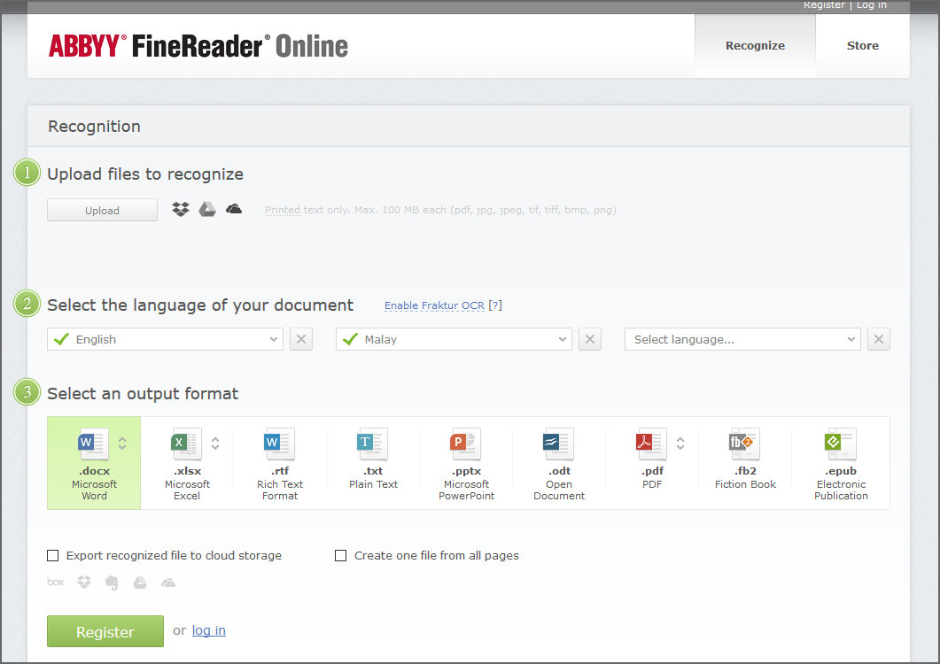This screenshot has height=664, width=940.
Task: Select the .txt Plain Text format
Action: tap(373, 463)
